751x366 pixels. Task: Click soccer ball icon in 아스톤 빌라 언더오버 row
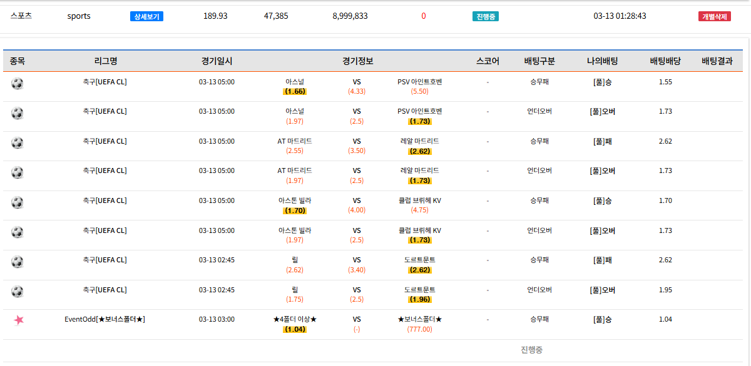coord(17,232)
